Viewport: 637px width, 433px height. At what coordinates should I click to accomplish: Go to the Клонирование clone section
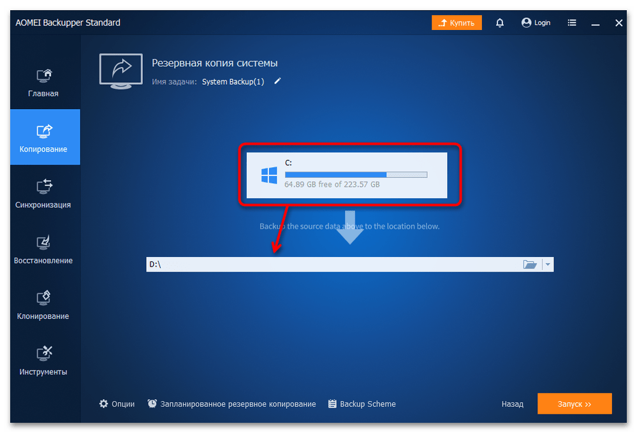click(x=43, y=305)
